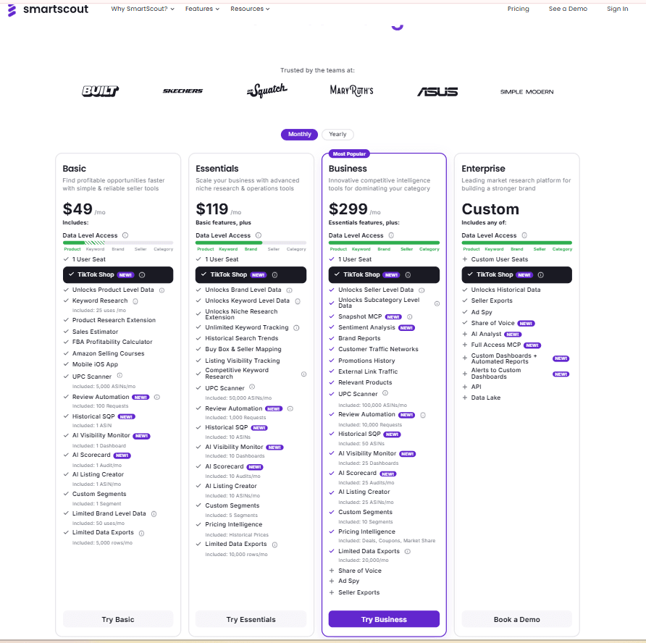Click info icon beside Unlocks Product Level Data
The width and height of the screenshot is (646, 643).
click(x=162, y=290)
